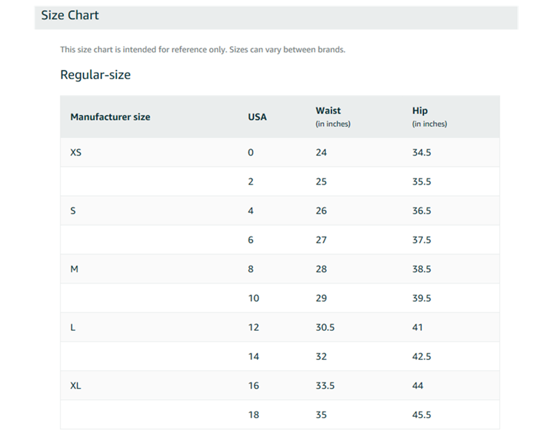Select the M manufacturer size cell
Screen dimensions: 543x444
[x=74, y=269]
